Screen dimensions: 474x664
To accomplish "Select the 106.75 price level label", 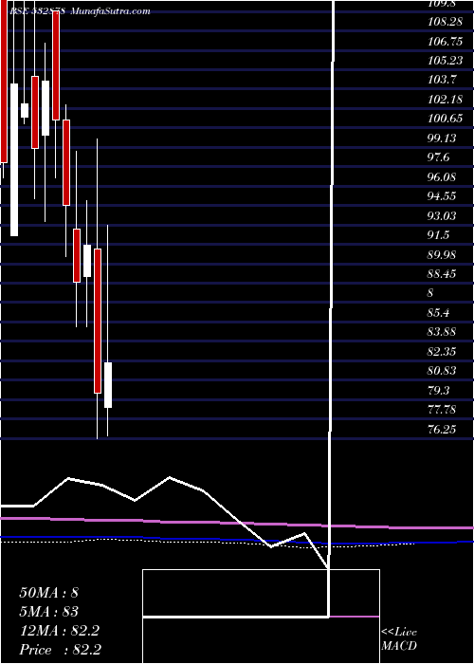I will (x=445, y=41).
